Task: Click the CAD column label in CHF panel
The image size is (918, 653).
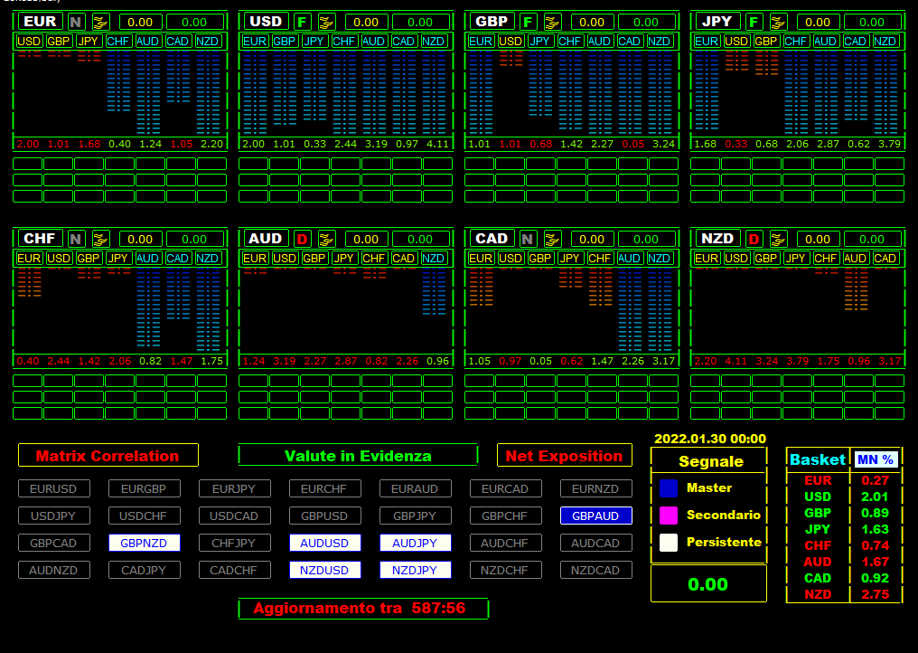Action: pyautogui.click(x=177, y=258)
